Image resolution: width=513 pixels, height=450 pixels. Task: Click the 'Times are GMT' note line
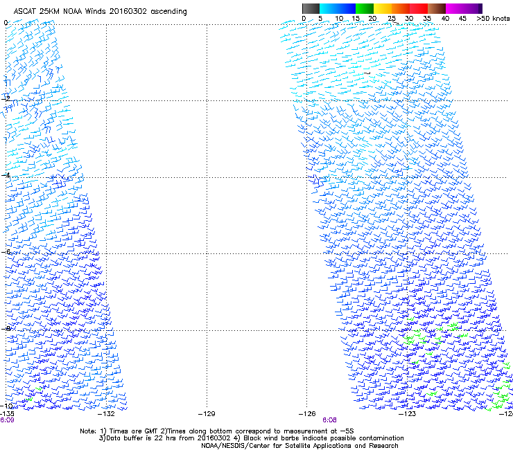[x=216, y=431]
